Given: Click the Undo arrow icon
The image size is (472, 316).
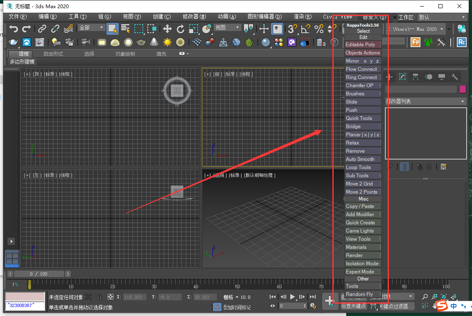Looking at the screenshot, I should tap(13, 29).
